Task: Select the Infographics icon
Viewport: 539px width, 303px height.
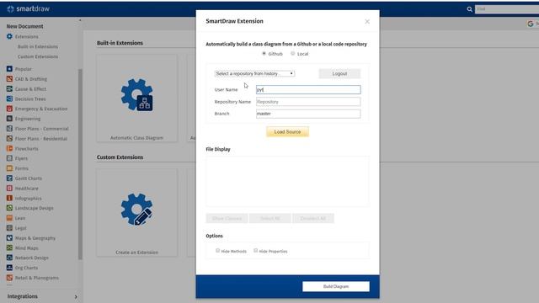Action: 9,199
